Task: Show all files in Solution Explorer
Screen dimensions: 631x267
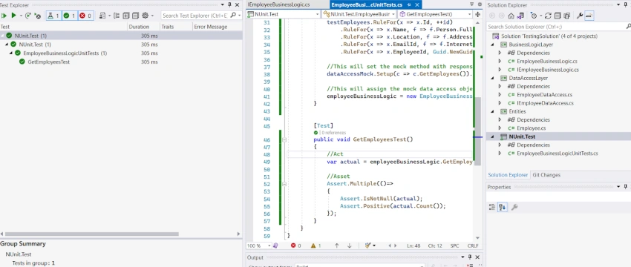Action: (x=566, y=16)
